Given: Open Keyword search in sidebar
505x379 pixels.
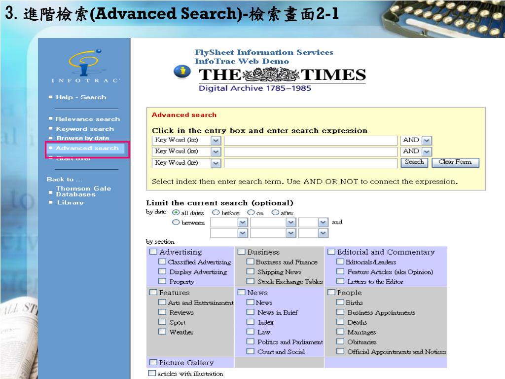Looking at the screenshot, I should [x=85, y=129].
